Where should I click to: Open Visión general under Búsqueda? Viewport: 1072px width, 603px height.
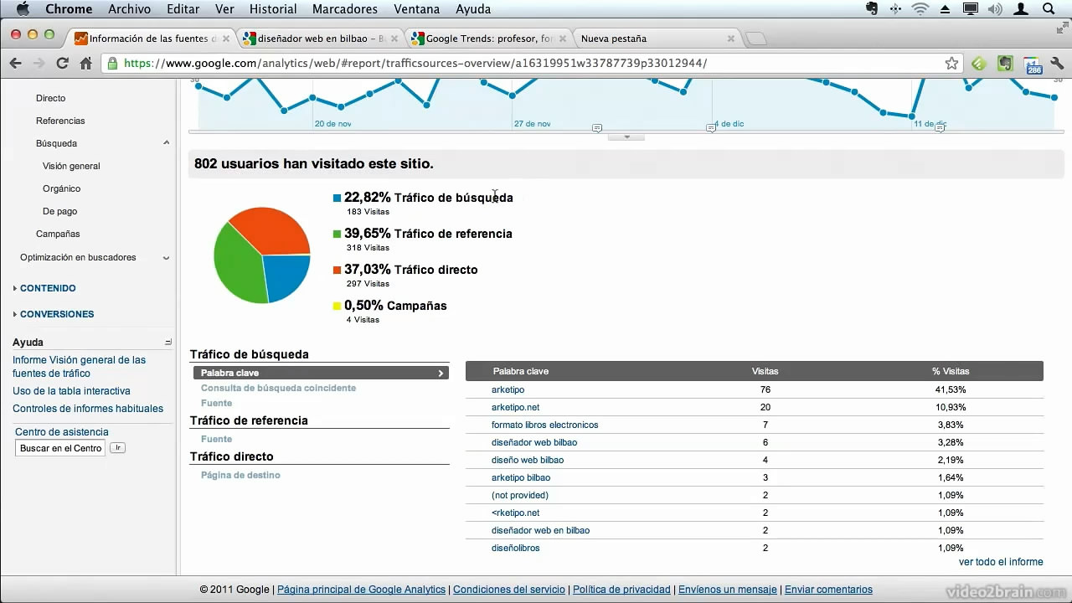coord(71,166)
